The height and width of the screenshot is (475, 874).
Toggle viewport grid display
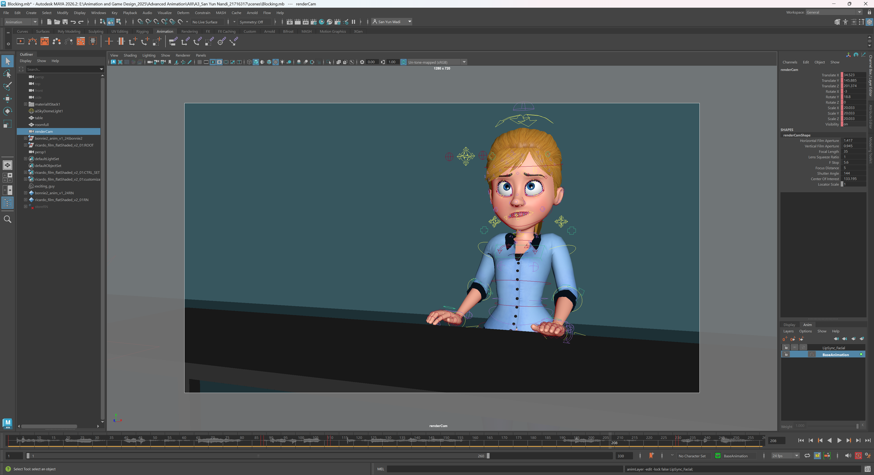(x=199, y=62)
